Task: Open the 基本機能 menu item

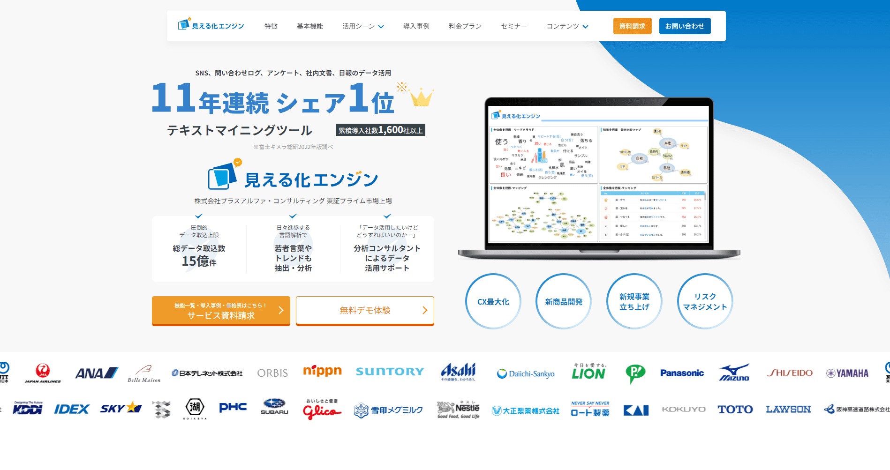Action: 310,26
